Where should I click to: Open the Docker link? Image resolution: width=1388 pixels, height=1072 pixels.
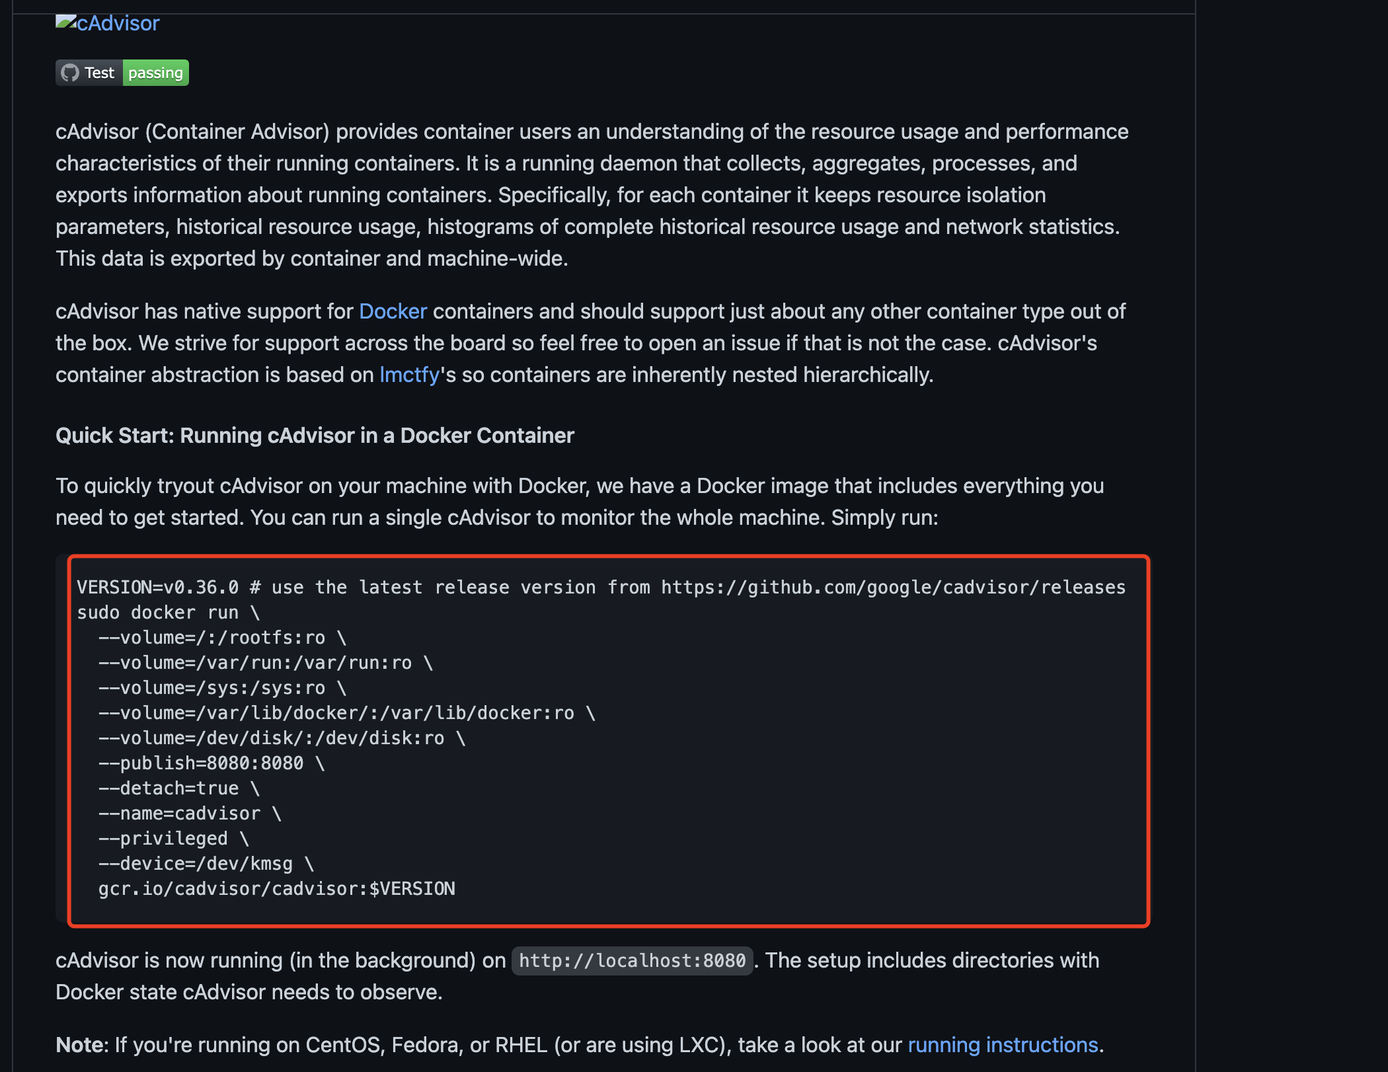(x=393, y=311)
